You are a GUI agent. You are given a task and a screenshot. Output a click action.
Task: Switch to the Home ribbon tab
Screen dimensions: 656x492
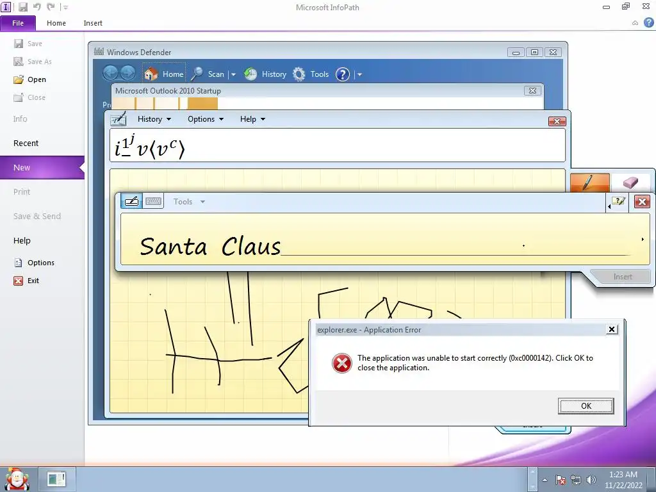(56, 23)
